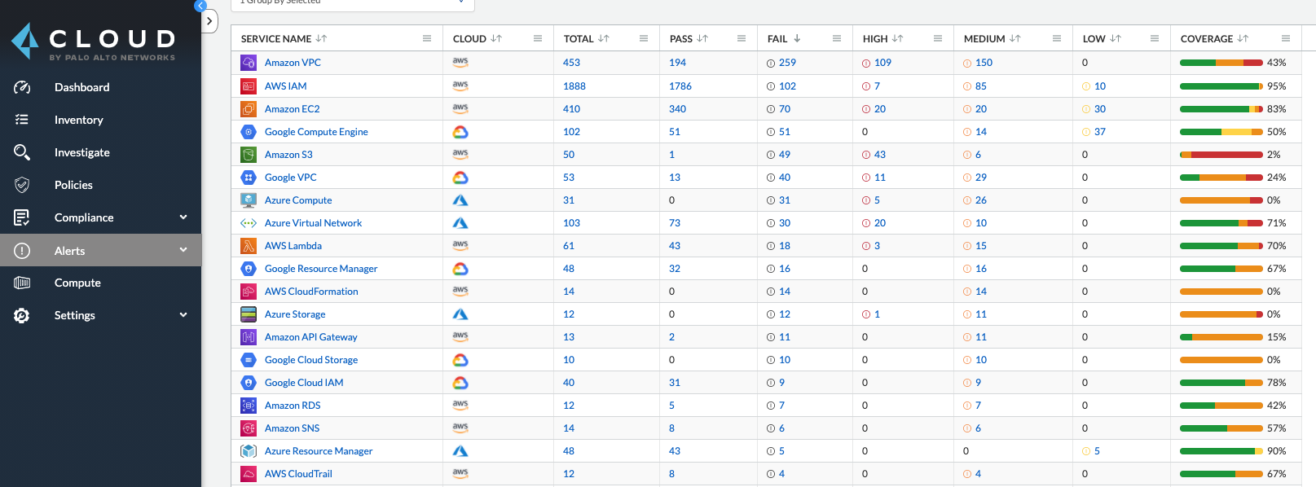Click the Amazon EC2 service icon
This screenshot has width=1316, height=487.
click(x=249, y=108)
